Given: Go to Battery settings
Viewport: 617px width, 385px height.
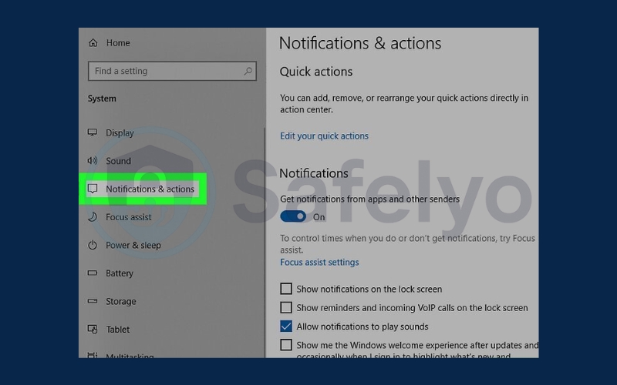Looking at the screenshot, I should point(120,273).
